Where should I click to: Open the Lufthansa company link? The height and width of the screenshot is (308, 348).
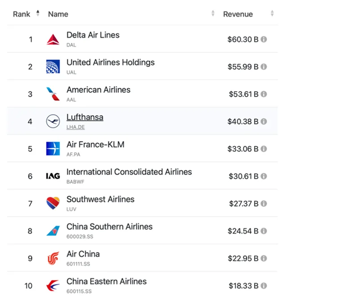tap(85, 117)
